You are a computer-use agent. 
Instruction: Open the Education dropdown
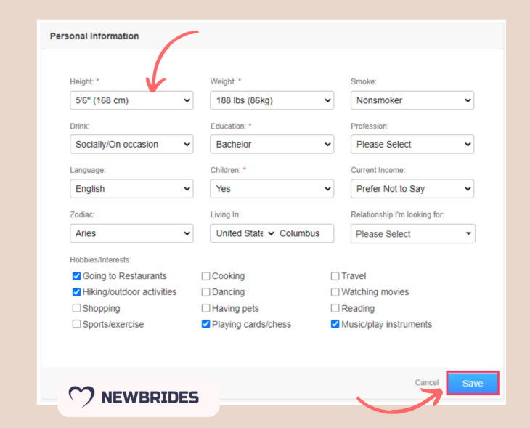pyautogui.click(x=272, y=145)
